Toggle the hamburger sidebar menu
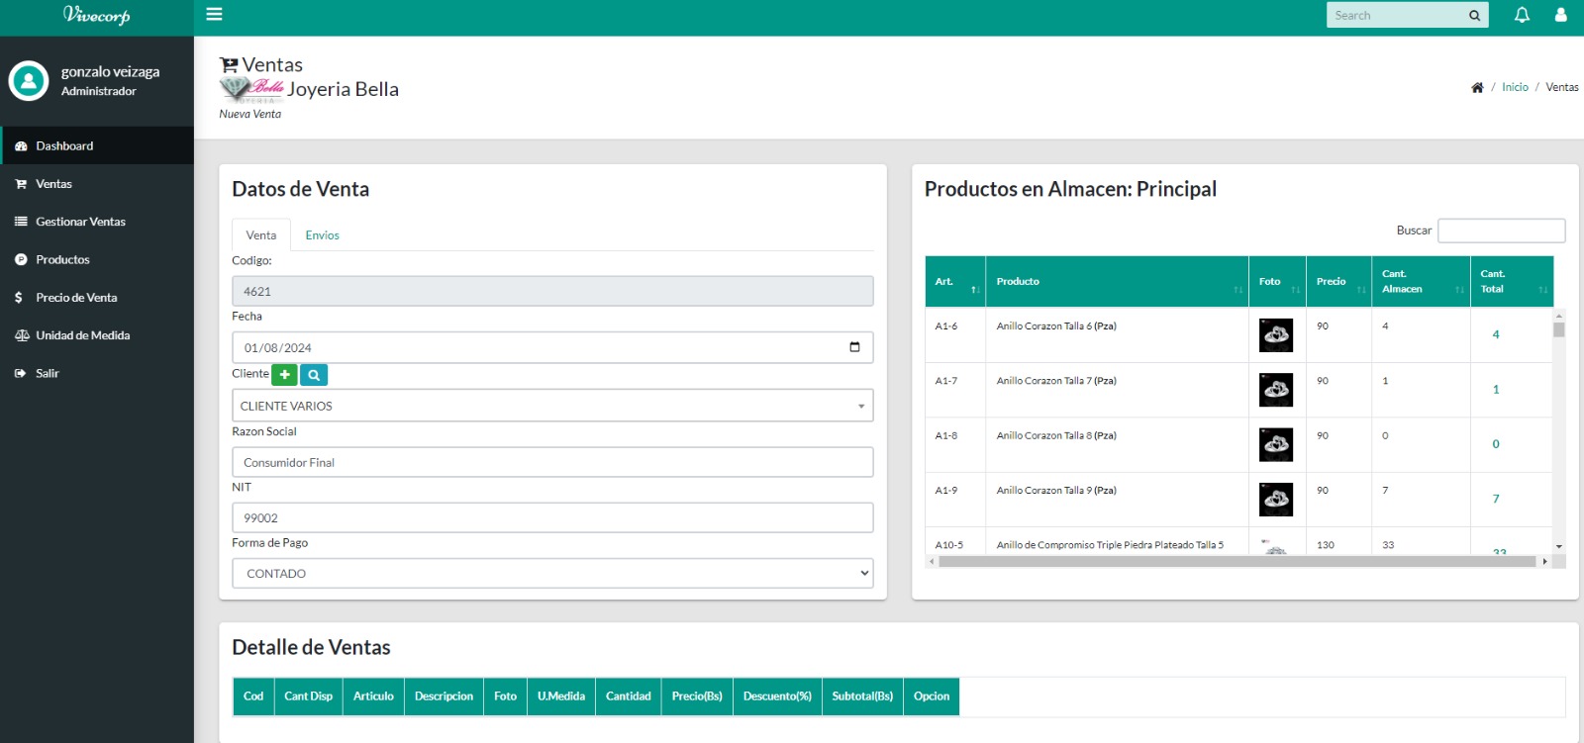Viewport: 1584px width, 743px height. coord(214,15)
